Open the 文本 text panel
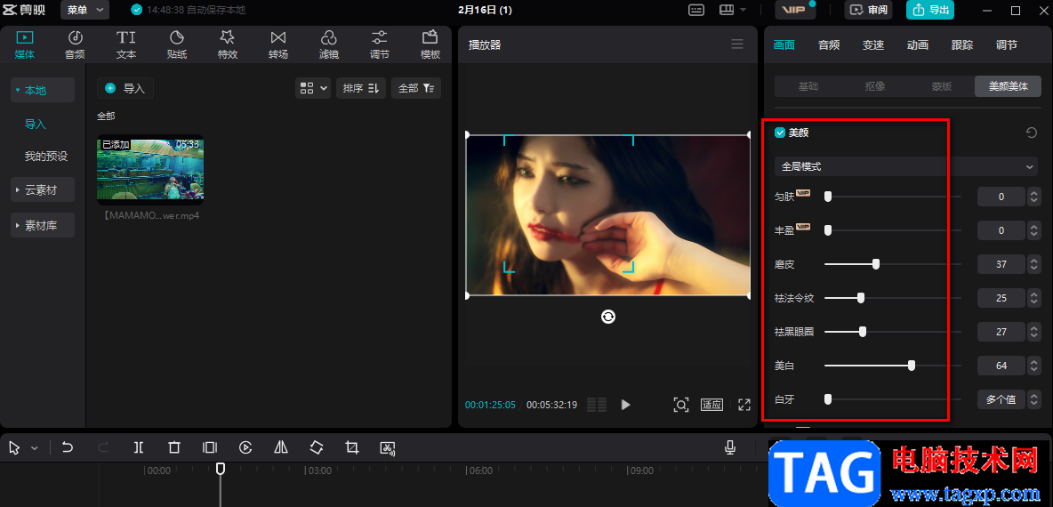The image size is (1053, 507). point(125,45)
